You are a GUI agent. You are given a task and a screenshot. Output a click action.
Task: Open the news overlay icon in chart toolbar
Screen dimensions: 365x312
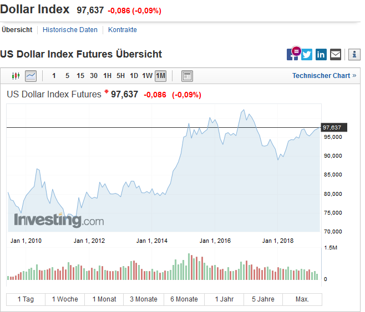(x=187, y=76)
